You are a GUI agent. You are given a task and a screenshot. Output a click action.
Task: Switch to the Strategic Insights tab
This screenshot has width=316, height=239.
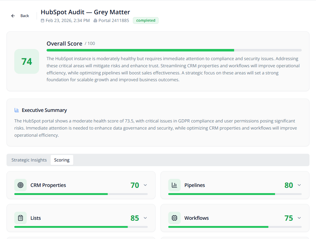[x=29, y=160]
